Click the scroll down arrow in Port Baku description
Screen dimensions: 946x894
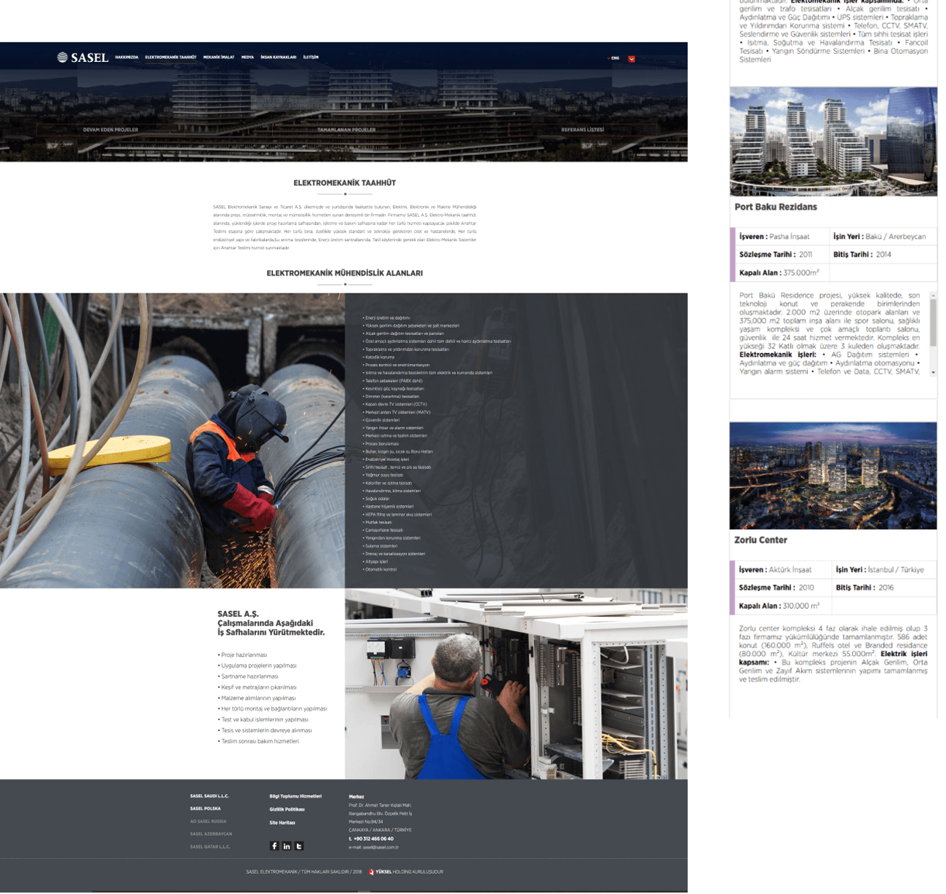click(x=933, y=372)
